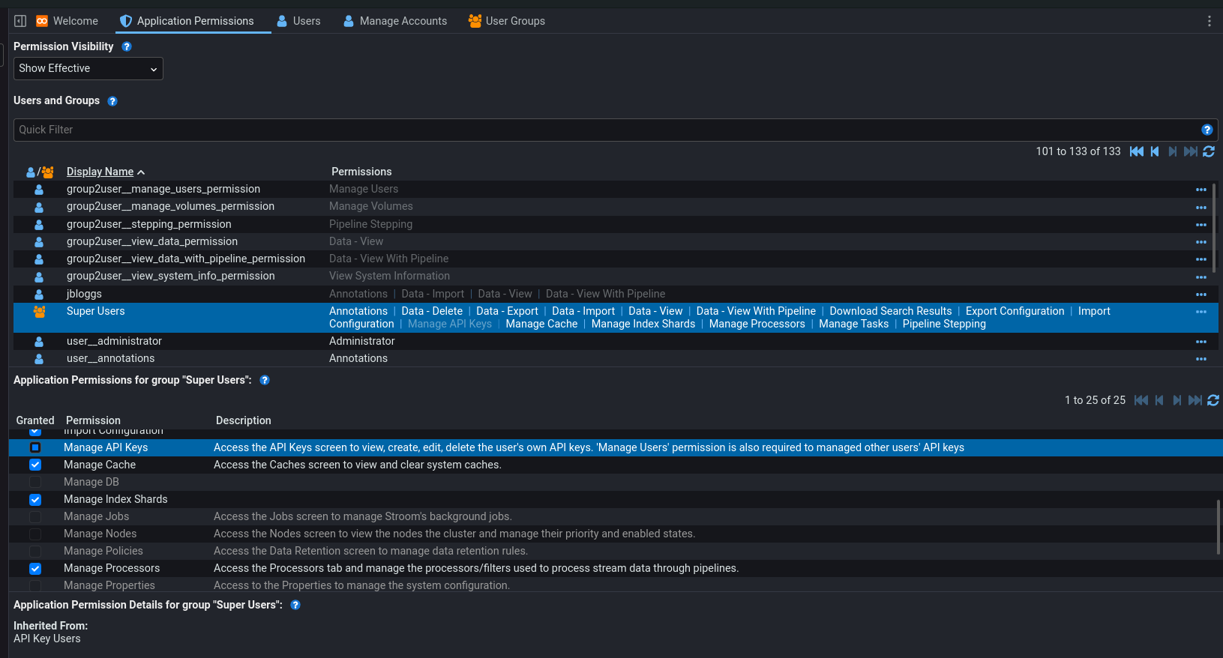Uncheck the Manage Processors permission

tap(35, 569)
